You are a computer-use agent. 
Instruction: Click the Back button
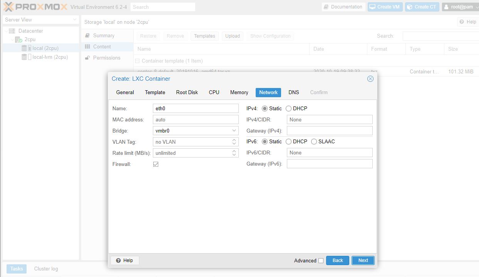point(338,260)
